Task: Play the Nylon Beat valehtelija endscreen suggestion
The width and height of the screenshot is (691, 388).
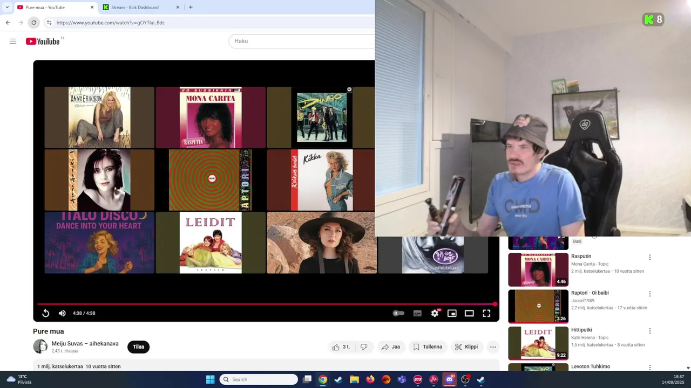Action: [433, 255]
